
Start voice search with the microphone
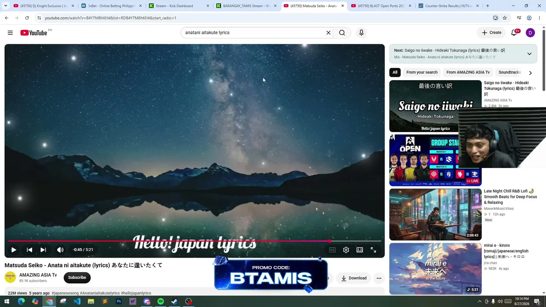(x=361, y=33)
